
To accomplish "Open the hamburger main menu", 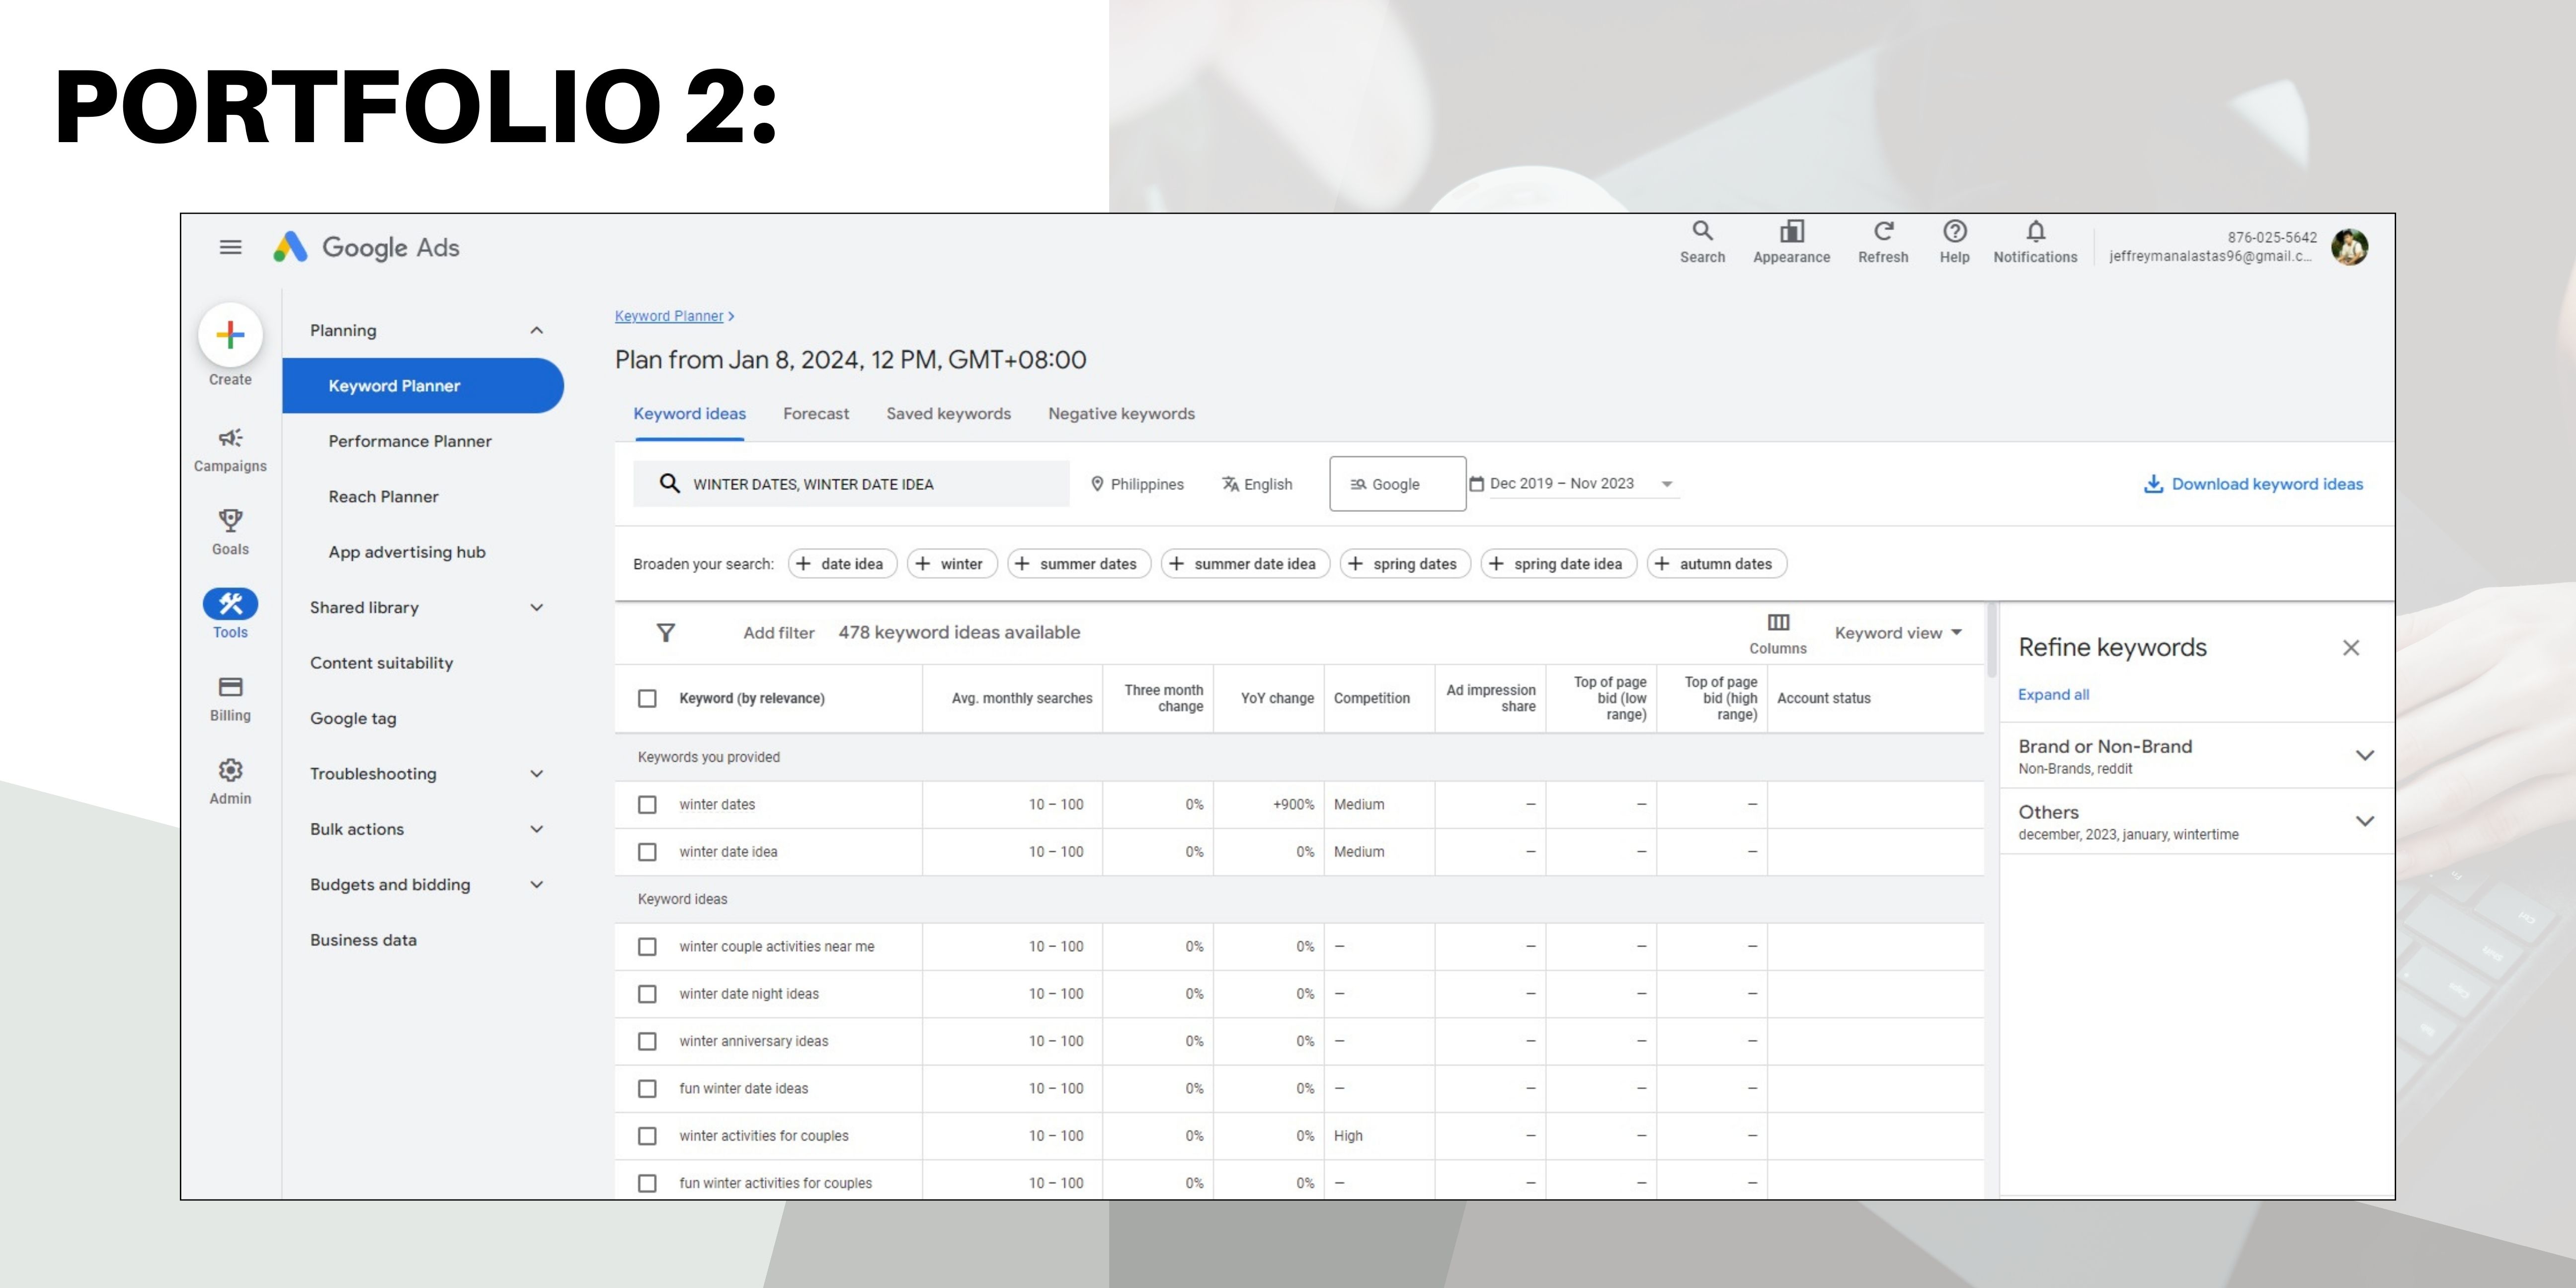I will click(230, 247).
